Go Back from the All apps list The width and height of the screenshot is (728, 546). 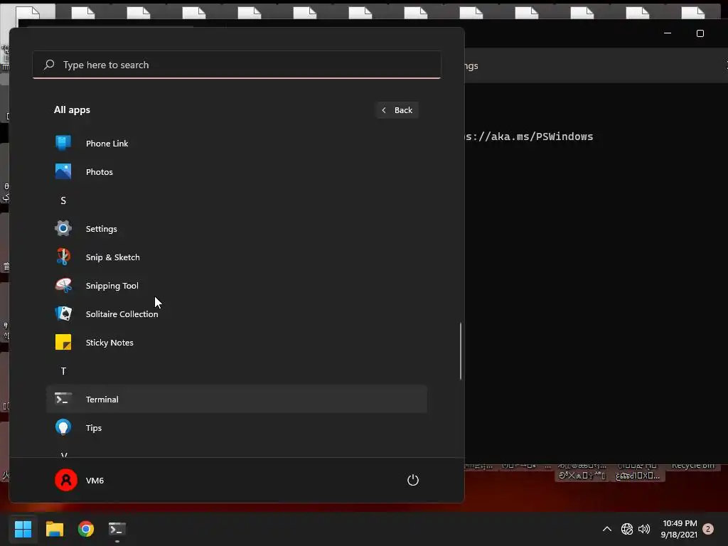point(397,110)
